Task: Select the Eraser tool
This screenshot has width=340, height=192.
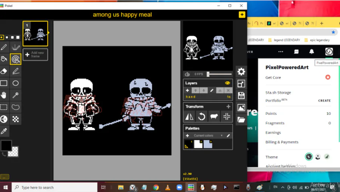Action: [x=4, y=71]
